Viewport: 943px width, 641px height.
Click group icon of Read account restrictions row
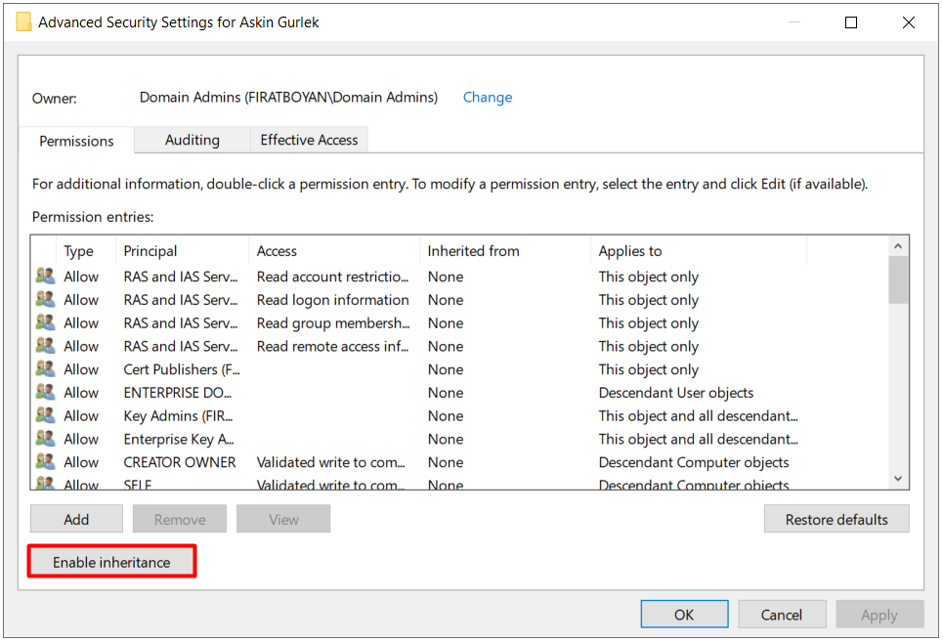(x=45, y=276)
